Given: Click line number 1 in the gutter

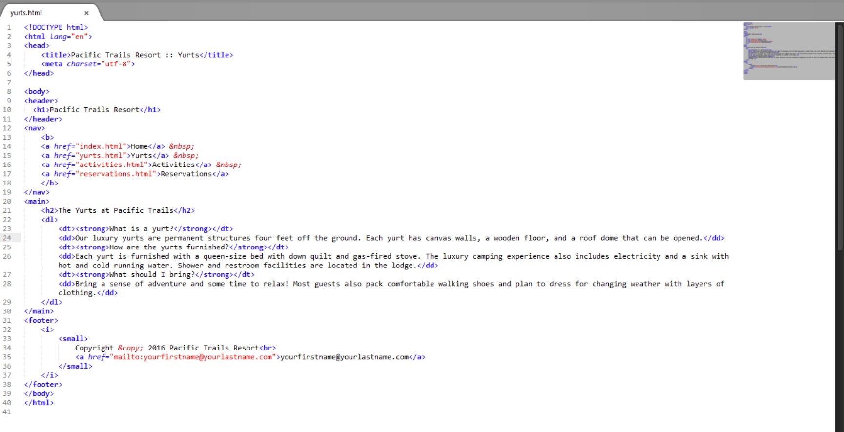Looking at the screenshot, I should [x=9, y=28].
